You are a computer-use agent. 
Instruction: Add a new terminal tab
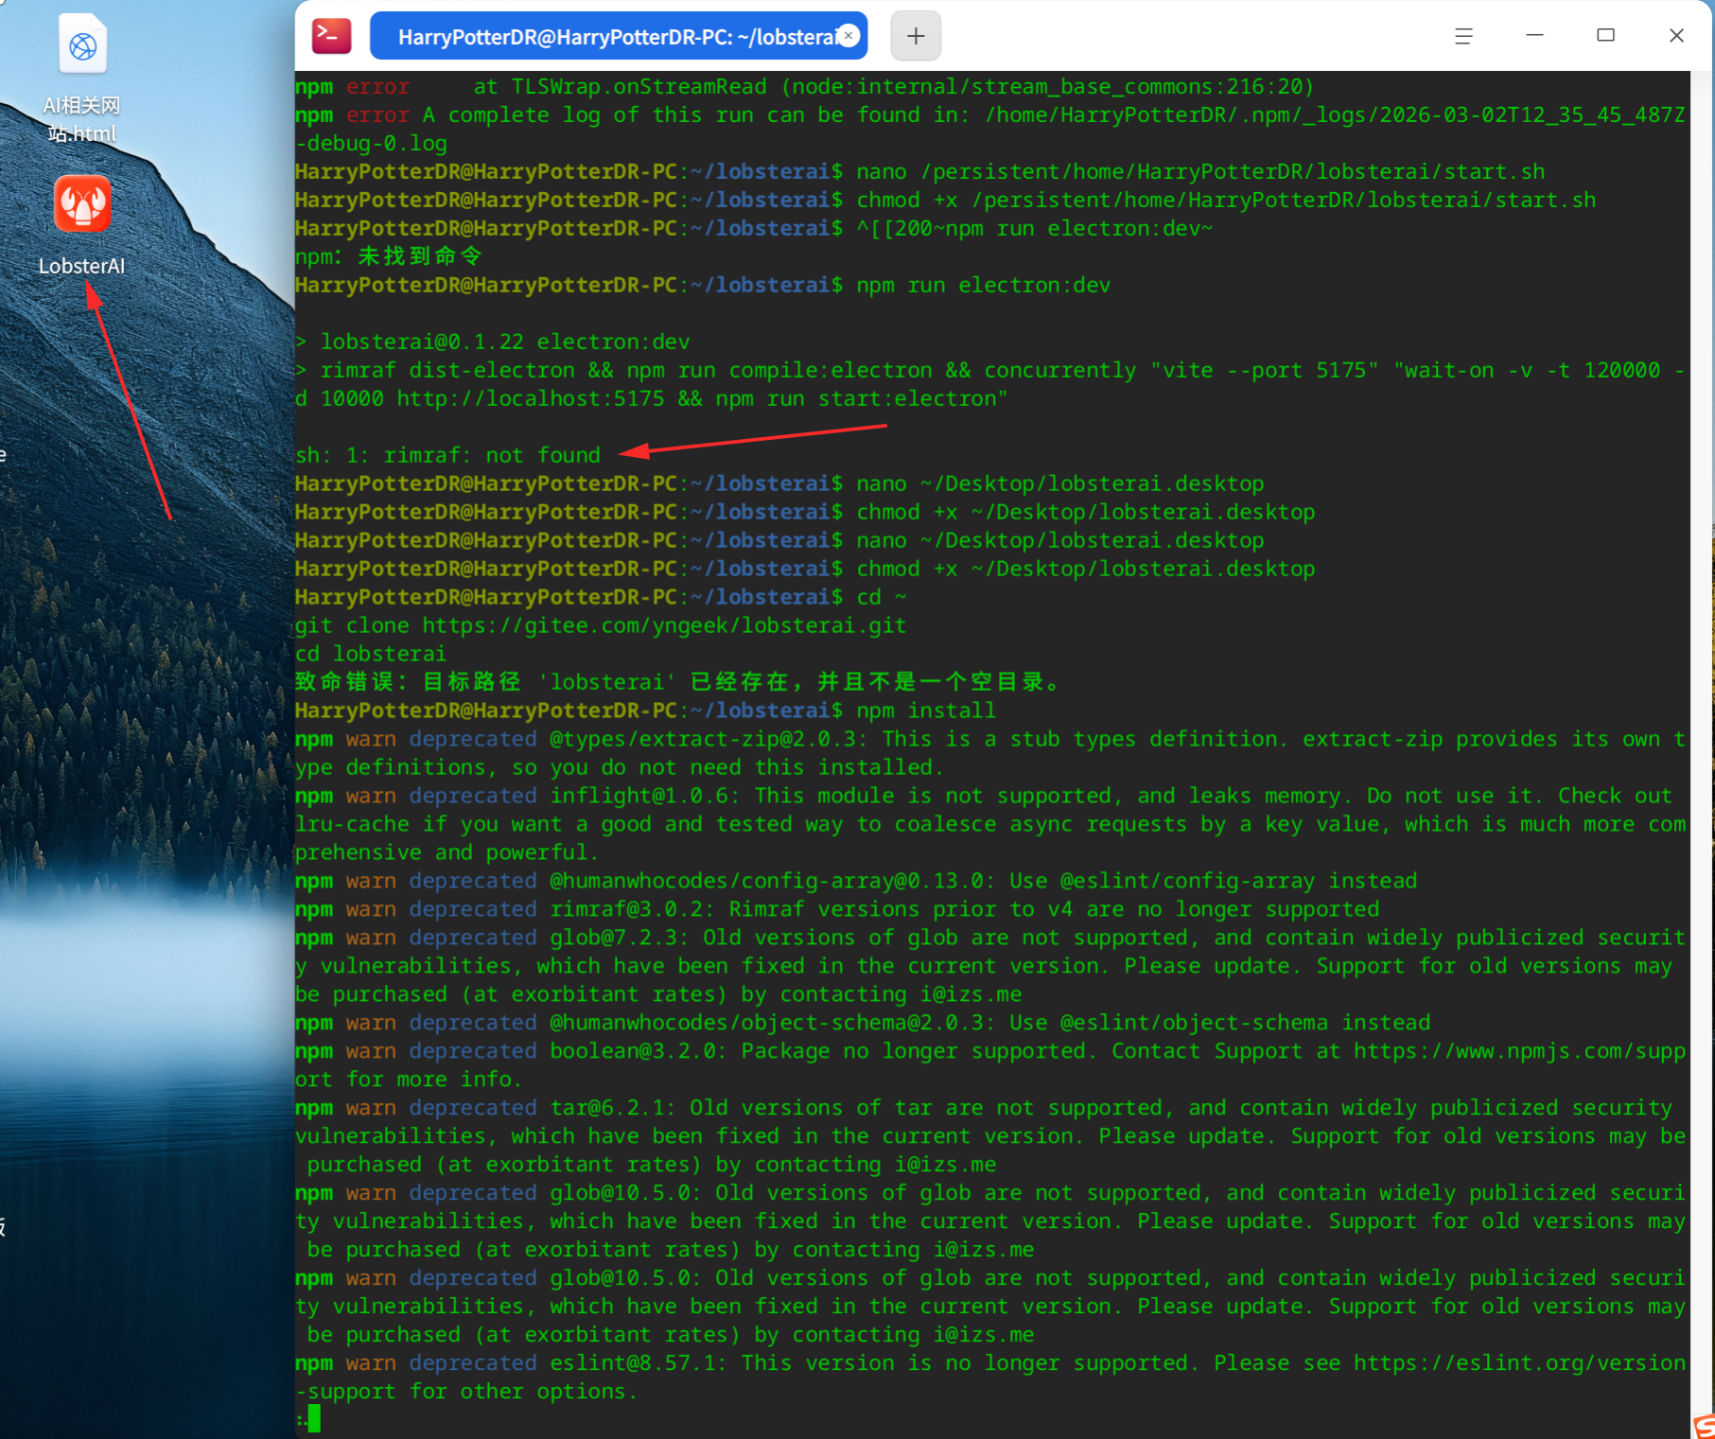[915, 36]
